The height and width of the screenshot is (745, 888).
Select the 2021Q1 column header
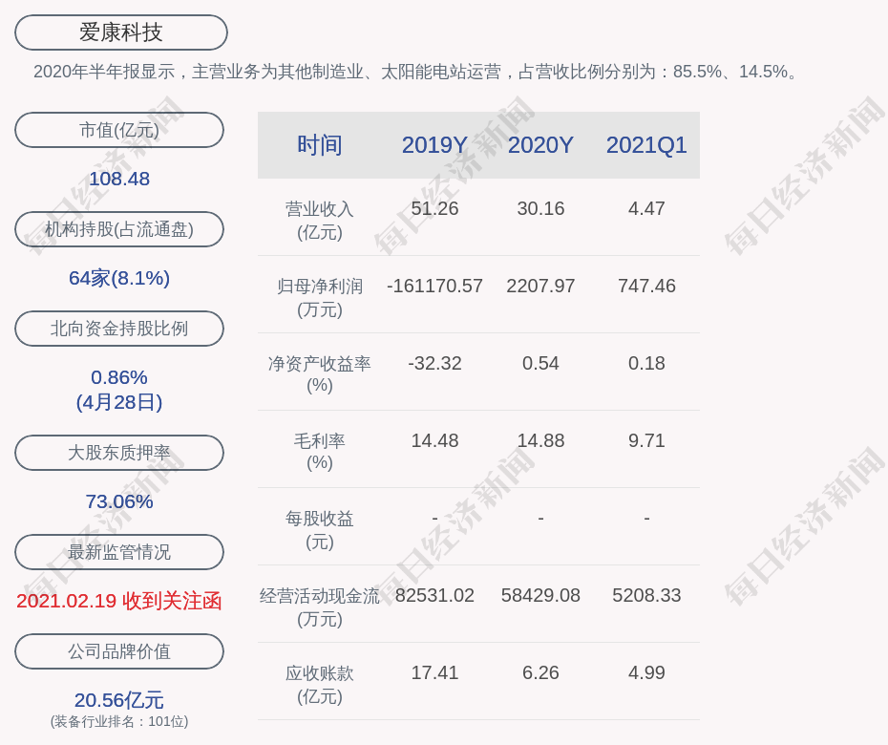[x=646, y=145]
